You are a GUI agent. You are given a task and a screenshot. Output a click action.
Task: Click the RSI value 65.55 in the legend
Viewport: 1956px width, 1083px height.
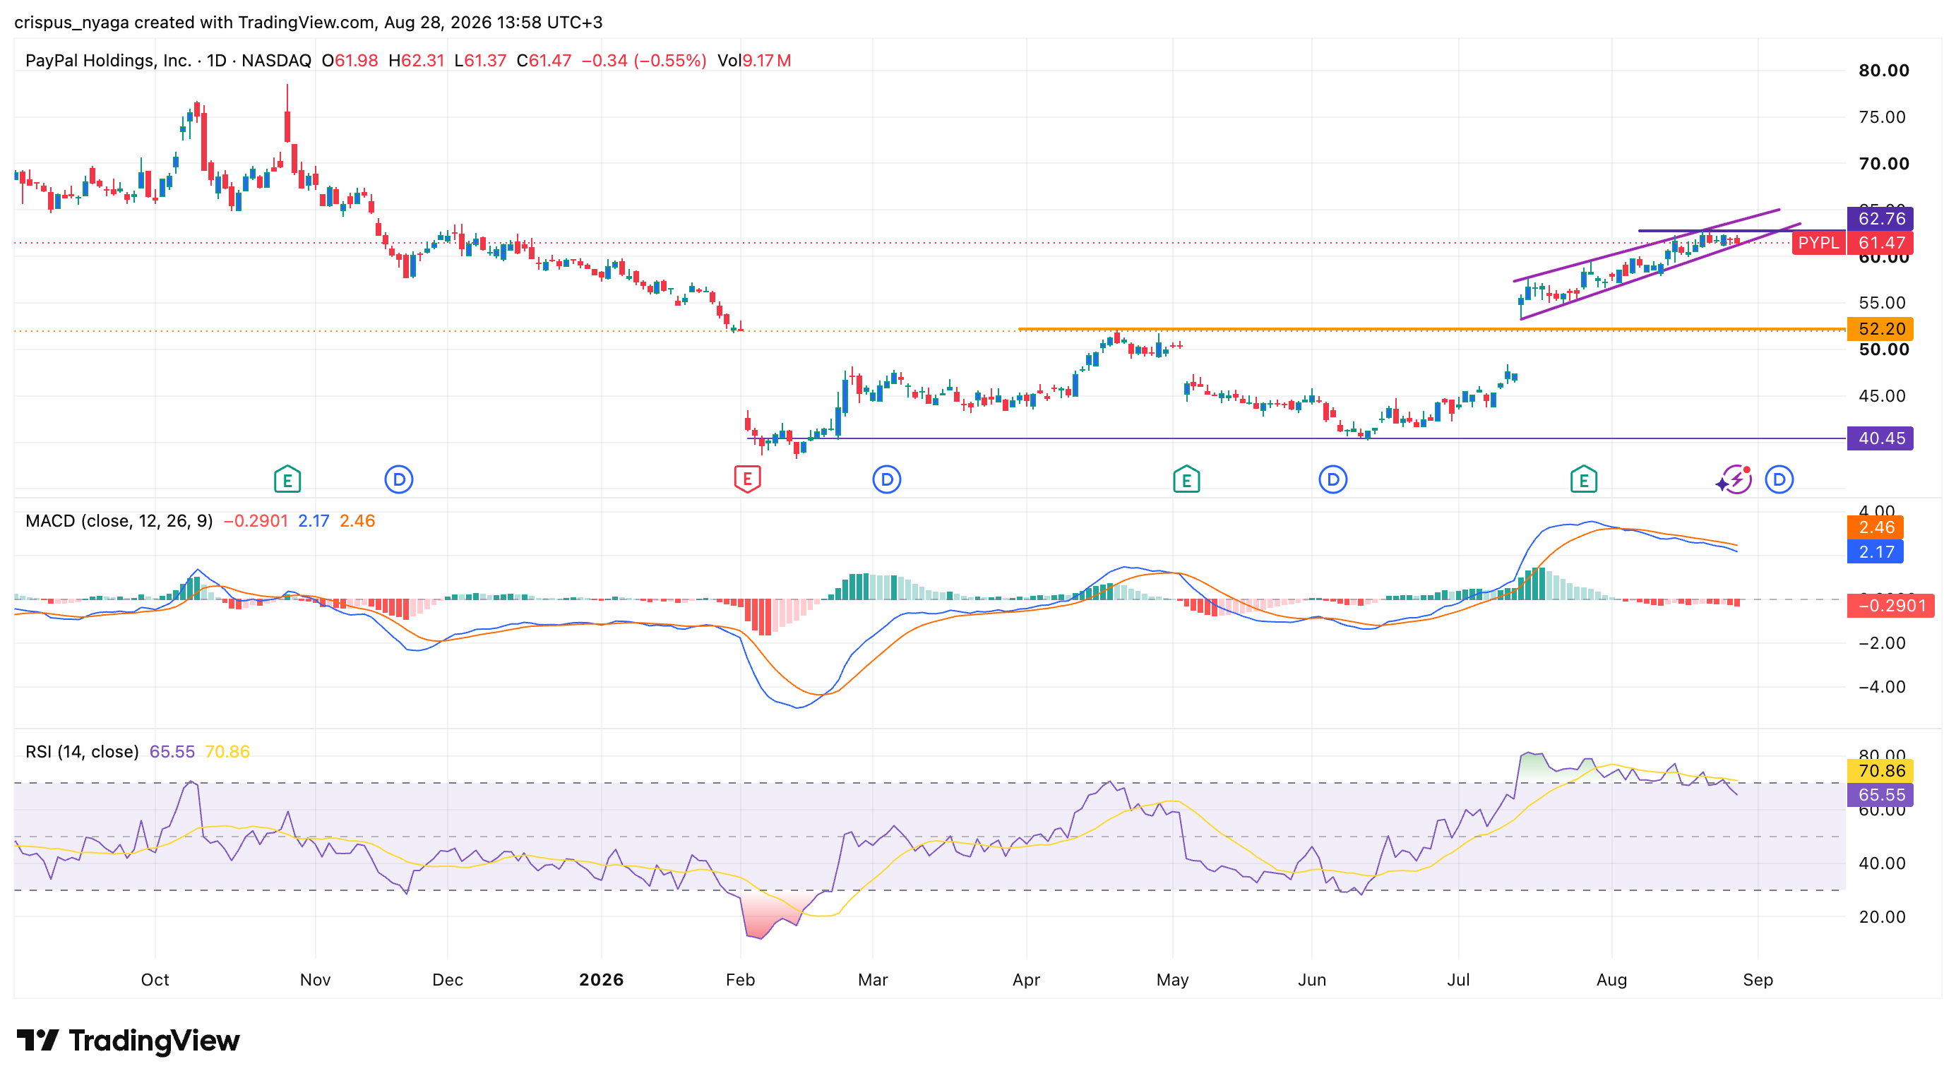(172, 751)
